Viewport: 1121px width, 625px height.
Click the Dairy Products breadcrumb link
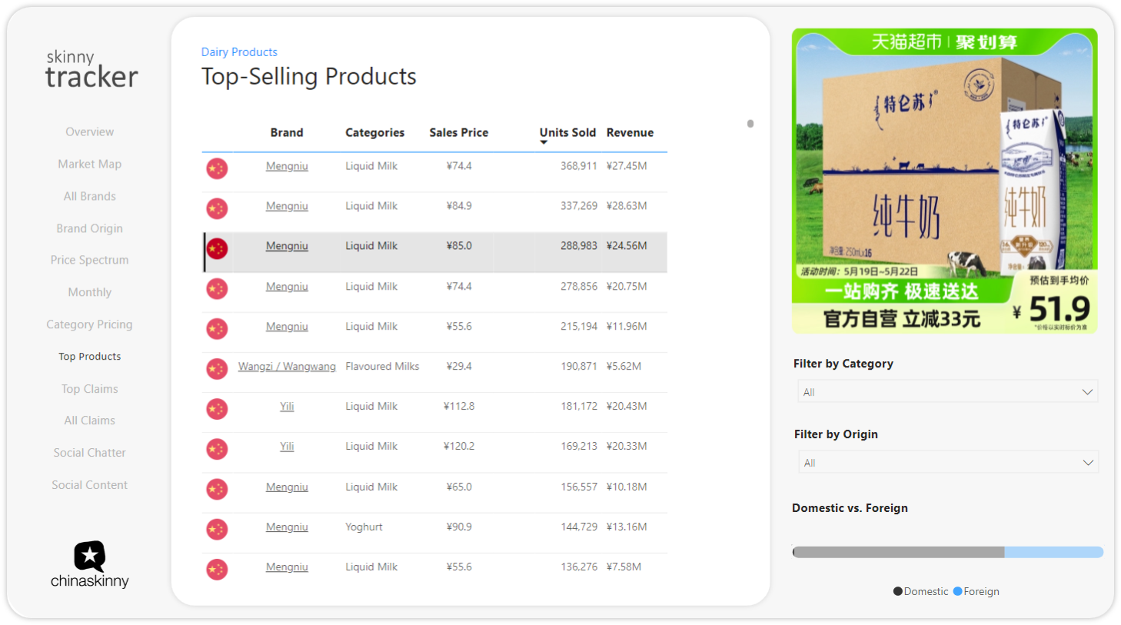(x=239, y=52)
